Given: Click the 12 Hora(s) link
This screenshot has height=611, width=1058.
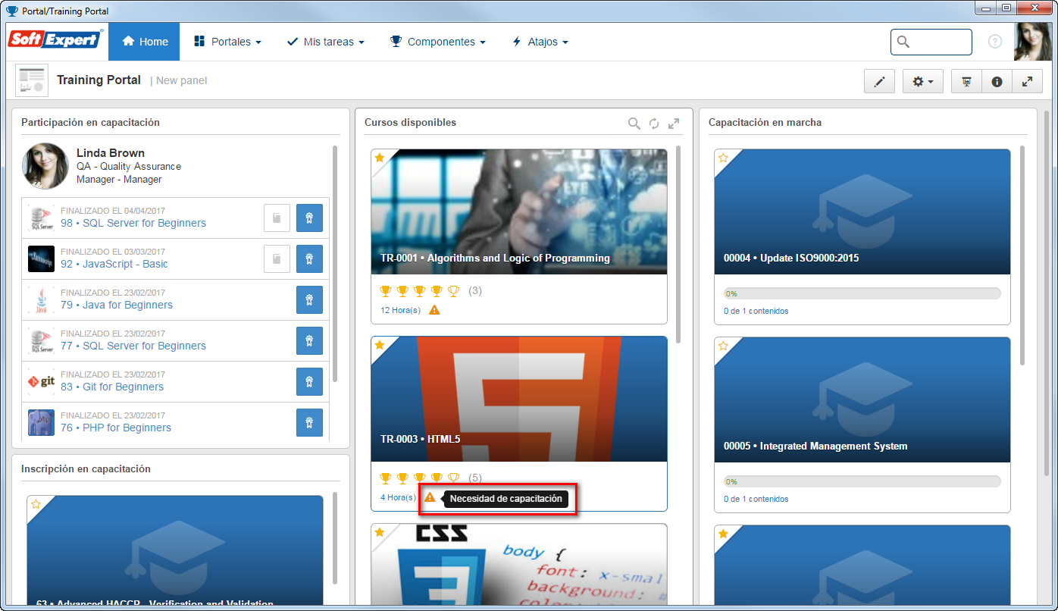Looking at the screenshot, I should (400, 310).
